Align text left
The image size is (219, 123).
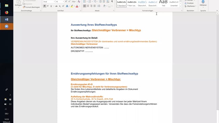point(85,6)
